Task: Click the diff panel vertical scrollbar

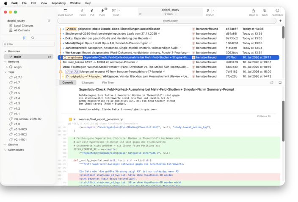Action: coord(283,121)
